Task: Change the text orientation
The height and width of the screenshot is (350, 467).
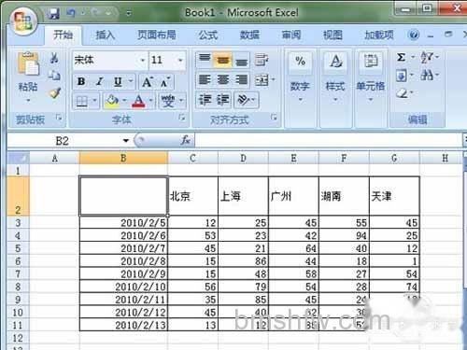Action: (x=244, y=100)
